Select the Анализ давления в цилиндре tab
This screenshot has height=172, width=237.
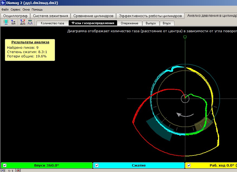211,15
